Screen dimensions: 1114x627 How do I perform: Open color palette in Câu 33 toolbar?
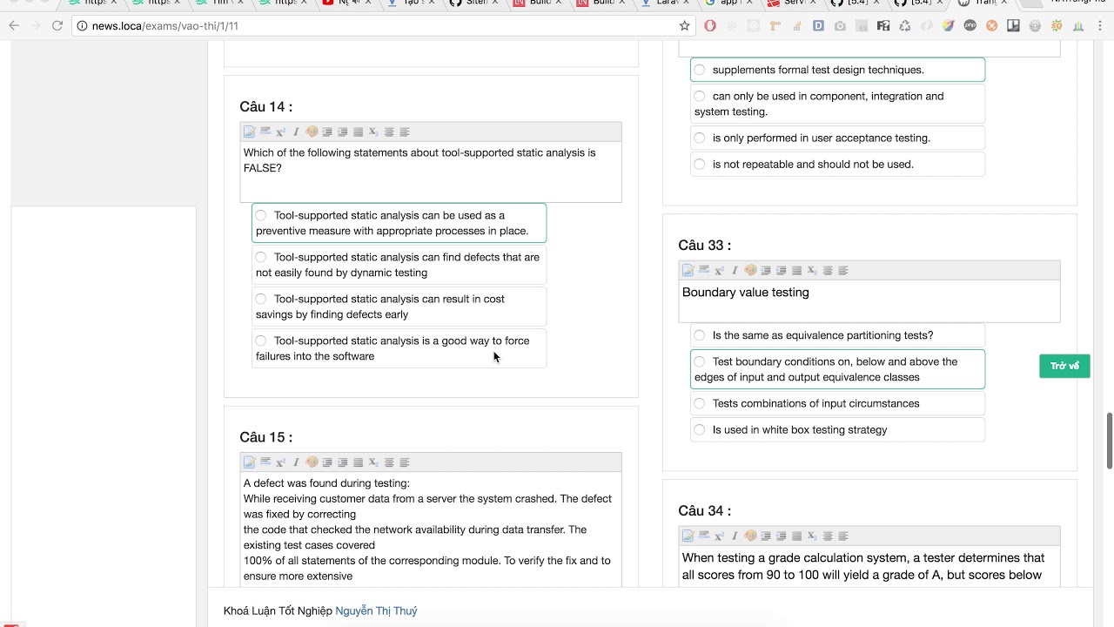click(x=750, y=271)
